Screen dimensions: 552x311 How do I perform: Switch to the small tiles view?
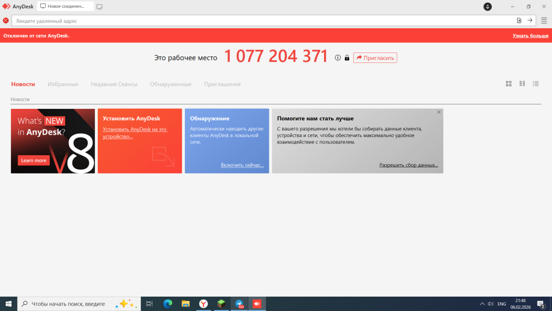522,84
